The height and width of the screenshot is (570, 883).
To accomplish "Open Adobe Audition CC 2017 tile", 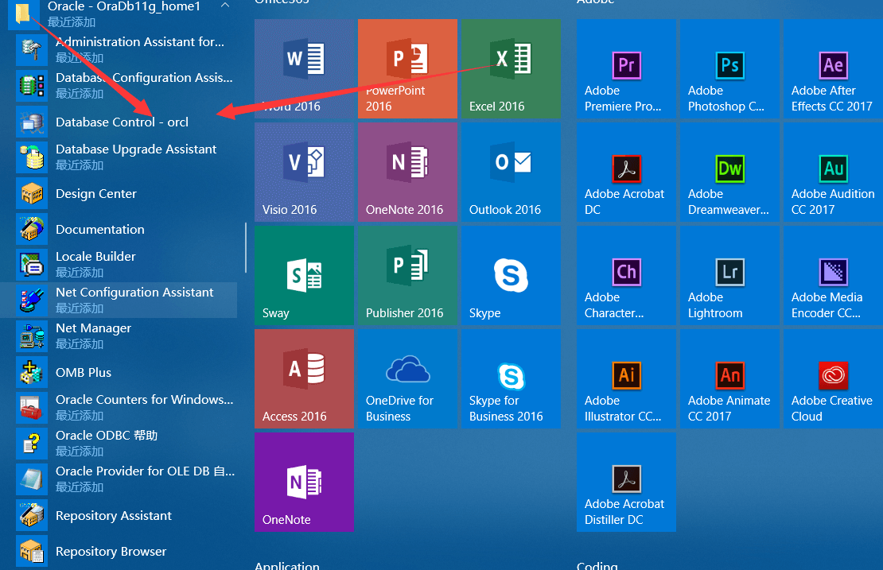I will pos(834,173).
